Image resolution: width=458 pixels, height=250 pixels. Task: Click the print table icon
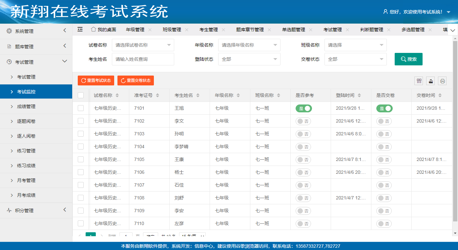442,81
